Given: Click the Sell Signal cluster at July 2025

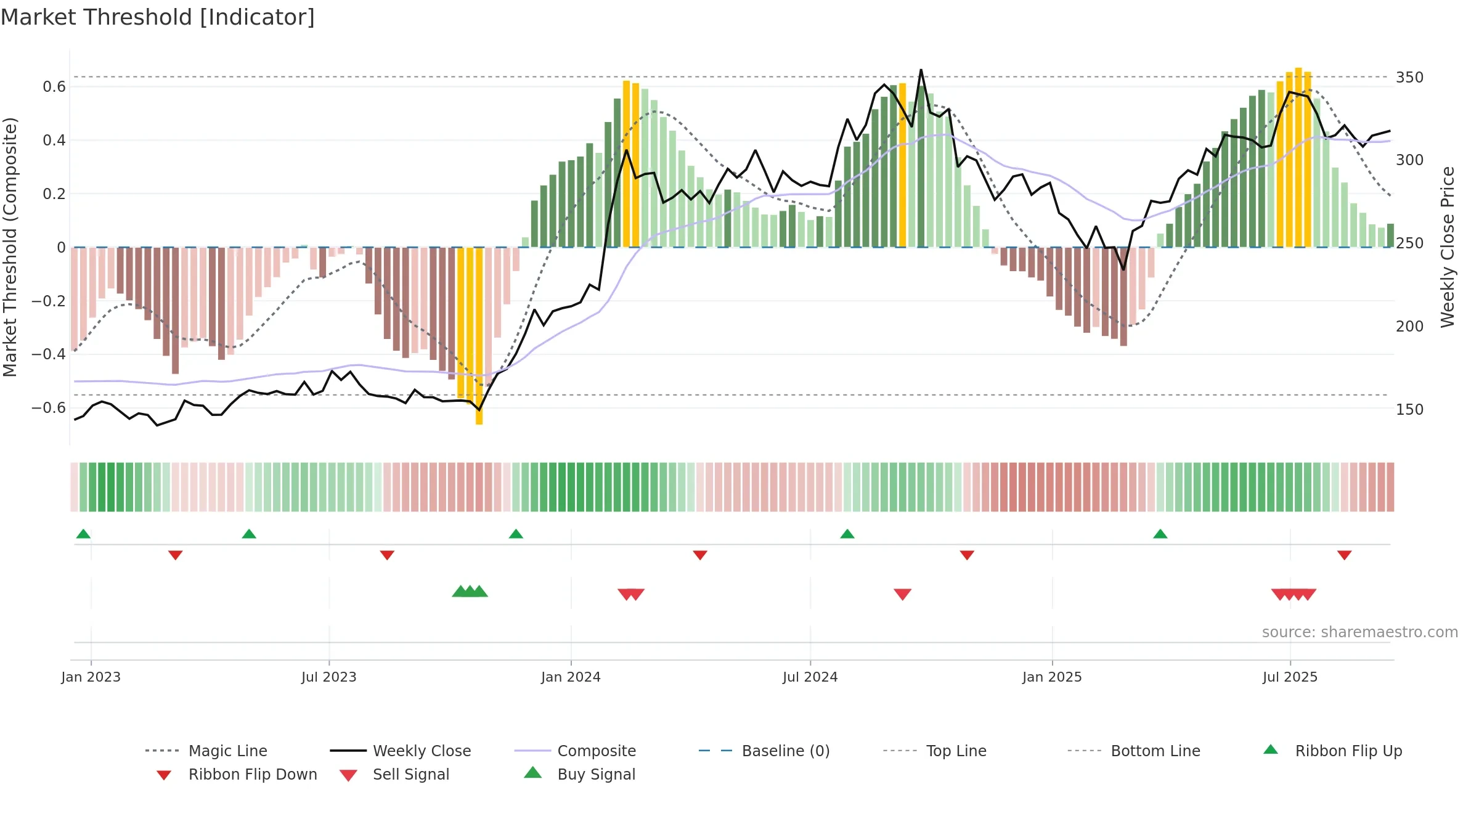Looking at the screenshot, I should [x=1294, y=594].
